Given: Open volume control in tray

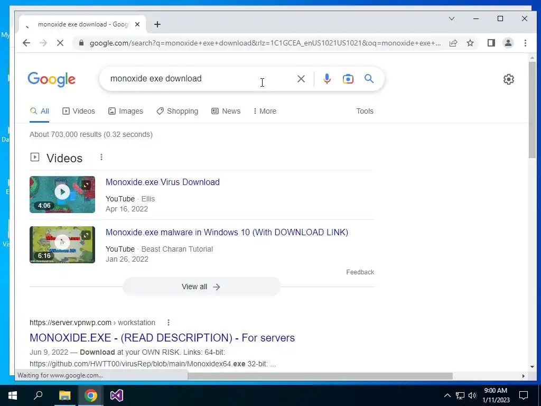Looking at the screenshot, I should point(472,395).
